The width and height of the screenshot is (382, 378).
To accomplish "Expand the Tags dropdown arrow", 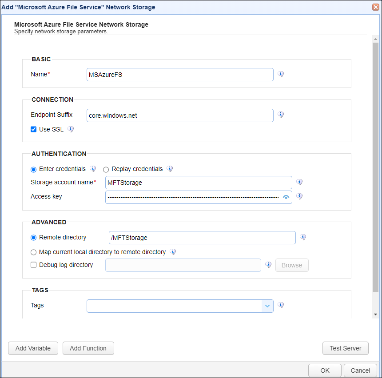I will 267,306.
